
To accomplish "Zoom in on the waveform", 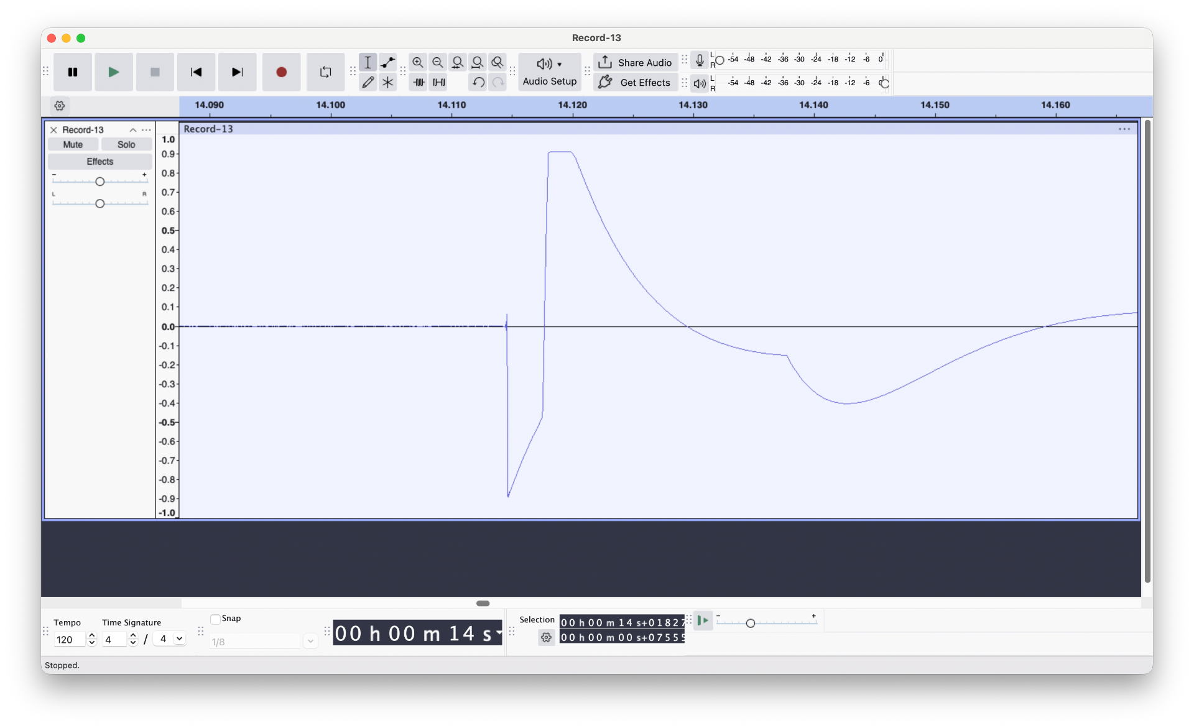I will pos(417,62).
